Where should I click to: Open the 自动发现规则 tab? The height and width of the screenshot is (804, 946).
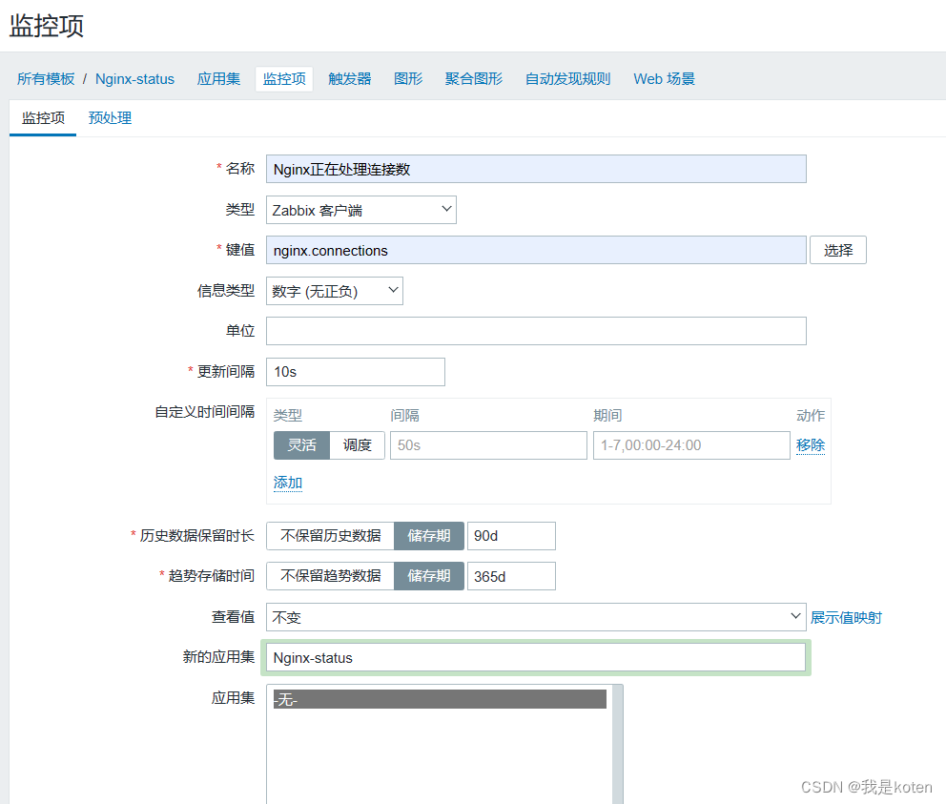(567, 79)
